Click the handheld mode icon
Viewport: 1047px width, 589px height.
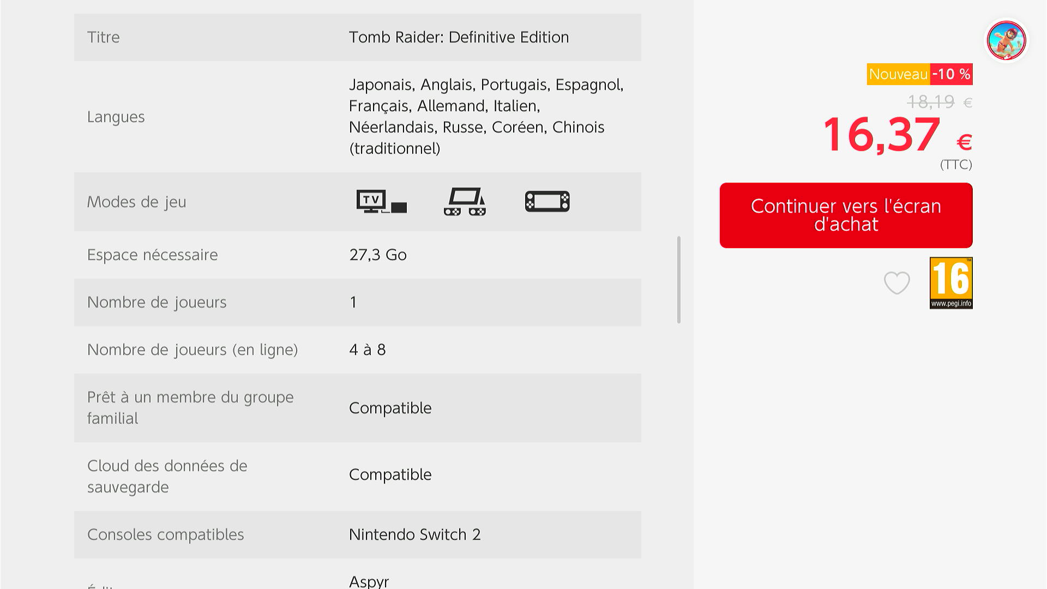(x=547, y=202)
